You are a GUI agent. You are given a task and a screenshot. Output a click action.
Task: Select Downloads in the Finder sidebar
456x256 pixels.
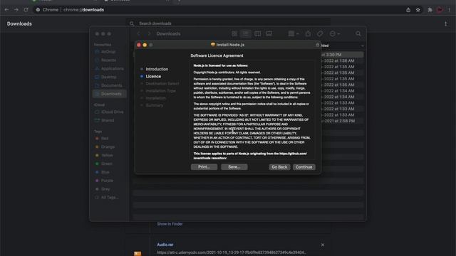pyautogui.click(x=109, y=94)
